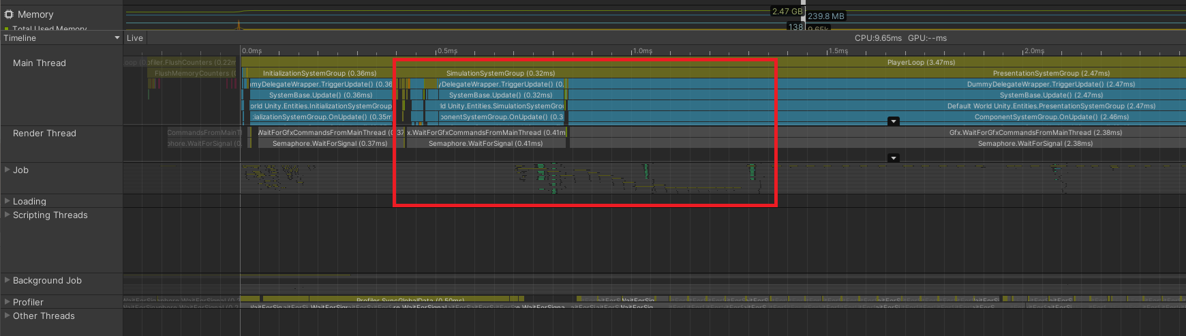Viewport: 1186px width, 336px height.
Task: Select Gfx.WaitForGfxCommandsFromMainThread (2.38ms) sample
Action: pyautogui.click(x=1035, y=132)
